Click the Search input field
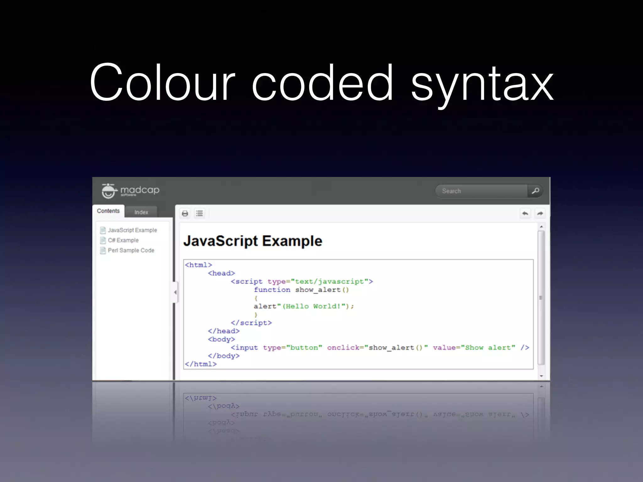The width and height of the screenshot is (643, 482). tap(482, 191)
